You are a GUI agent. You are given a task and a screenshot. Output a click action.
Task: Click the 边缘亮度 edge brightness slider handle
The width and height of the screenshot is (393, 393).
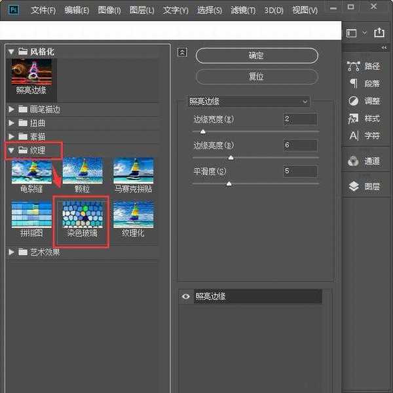[231, 158]
